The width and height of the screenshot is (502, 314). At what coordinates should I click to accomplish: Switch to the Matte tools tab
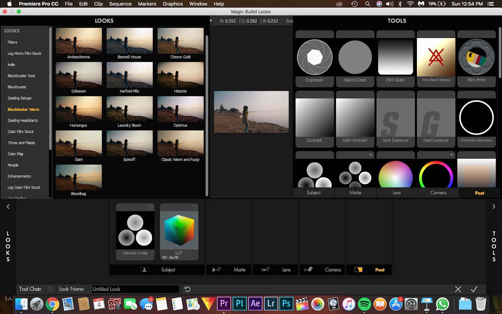pos(355,193)
